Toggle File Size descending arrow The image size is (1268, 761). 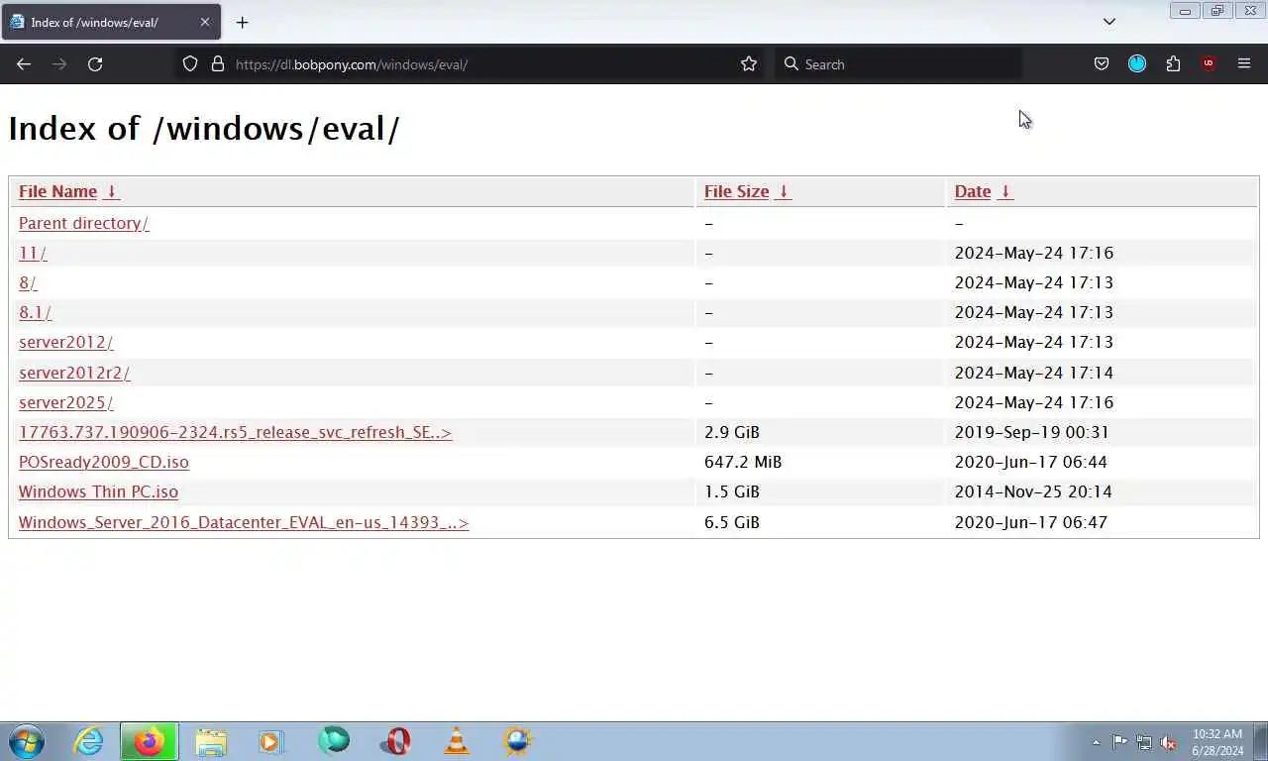click(x=783, y=191)
